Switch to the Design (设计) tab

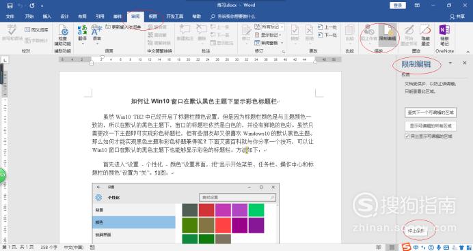64,16
